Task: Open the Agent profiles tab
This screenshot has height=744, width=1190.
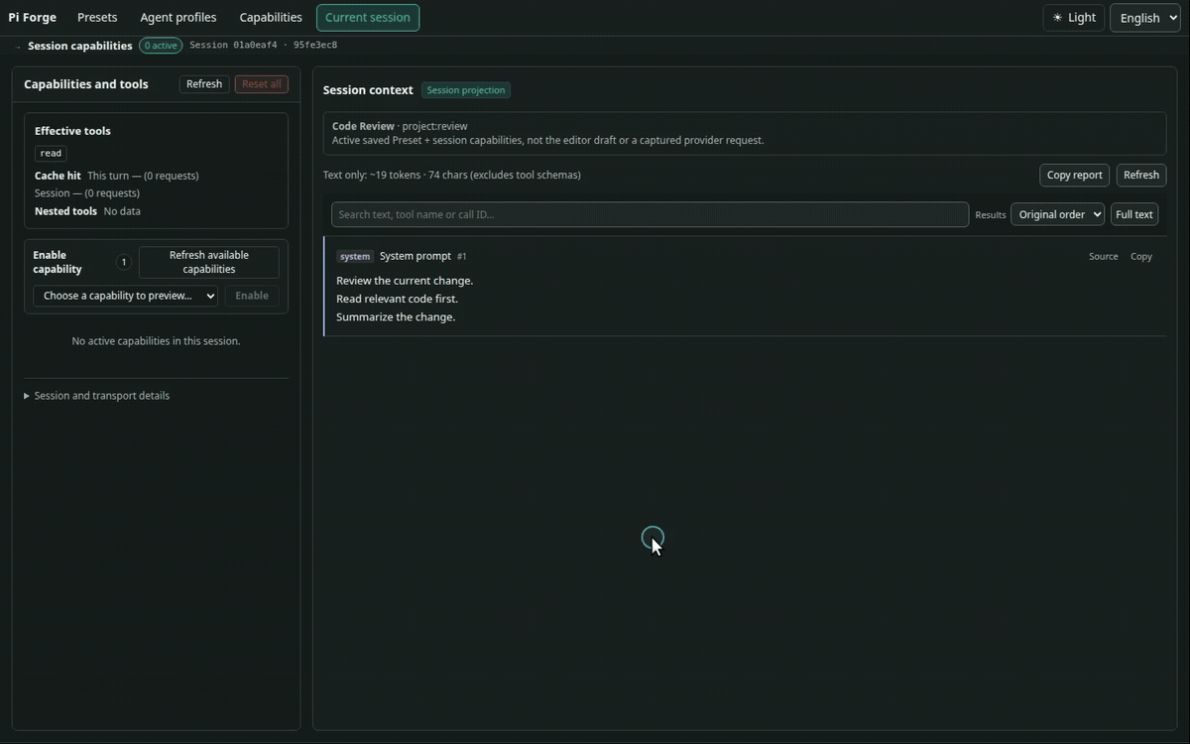Action: [x=178, y=17]
